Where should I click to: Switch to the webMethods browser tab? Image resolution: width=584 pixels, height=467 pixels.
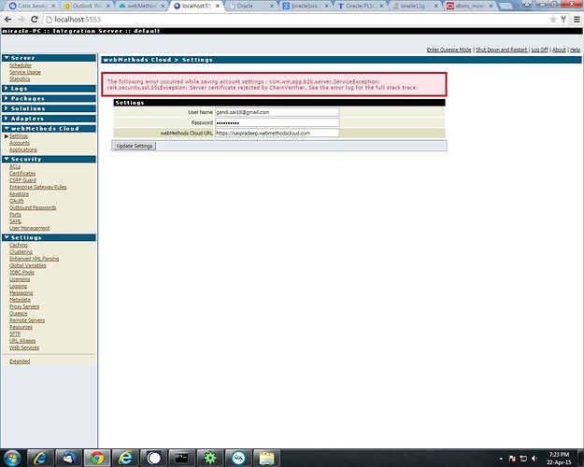point(142,6)
